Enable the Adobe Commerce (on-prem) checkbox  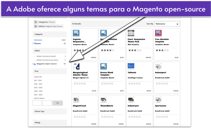[x=35, y=60]
